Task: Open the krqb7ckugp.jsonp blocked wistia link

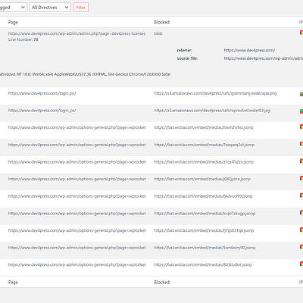Action: pyautogui.click(x=205, y=214)
